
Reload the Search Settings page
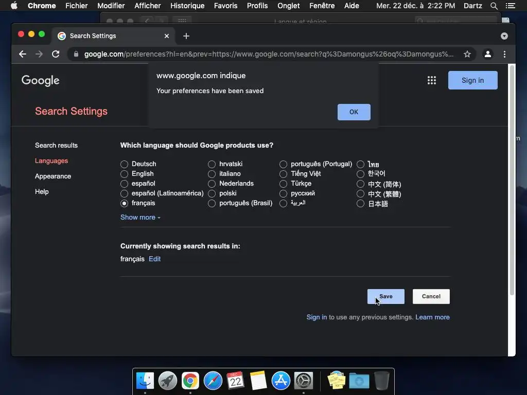coord(56,54)
